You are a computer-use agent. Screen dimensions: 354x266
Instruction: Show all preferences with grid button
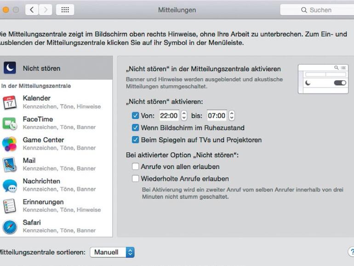pyautogui.click(x=65, y=10)
